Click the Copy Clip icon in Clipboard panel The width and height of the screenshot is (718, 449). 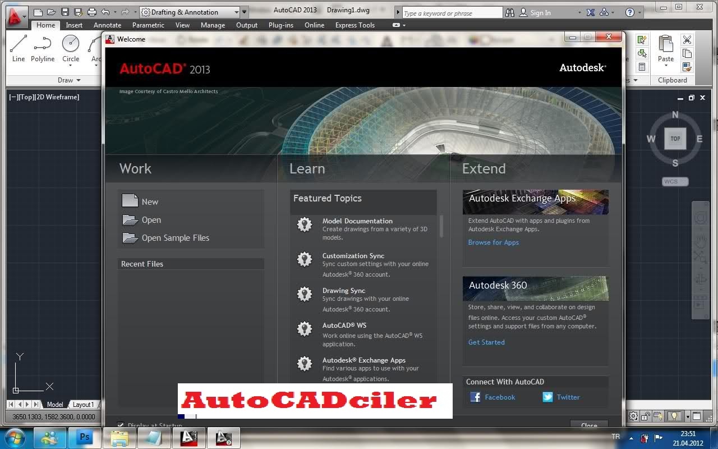[x=687, y=53]
